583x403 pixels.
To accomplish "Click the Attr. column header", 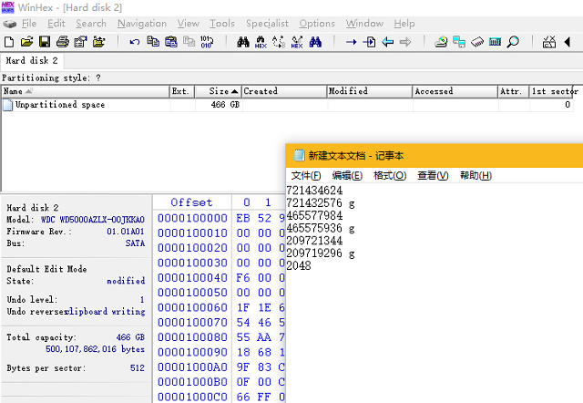I will tap(514, 91).
